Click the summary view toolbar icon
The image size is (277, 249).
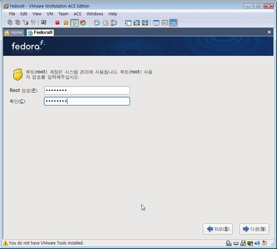click(x=156, y=22)
